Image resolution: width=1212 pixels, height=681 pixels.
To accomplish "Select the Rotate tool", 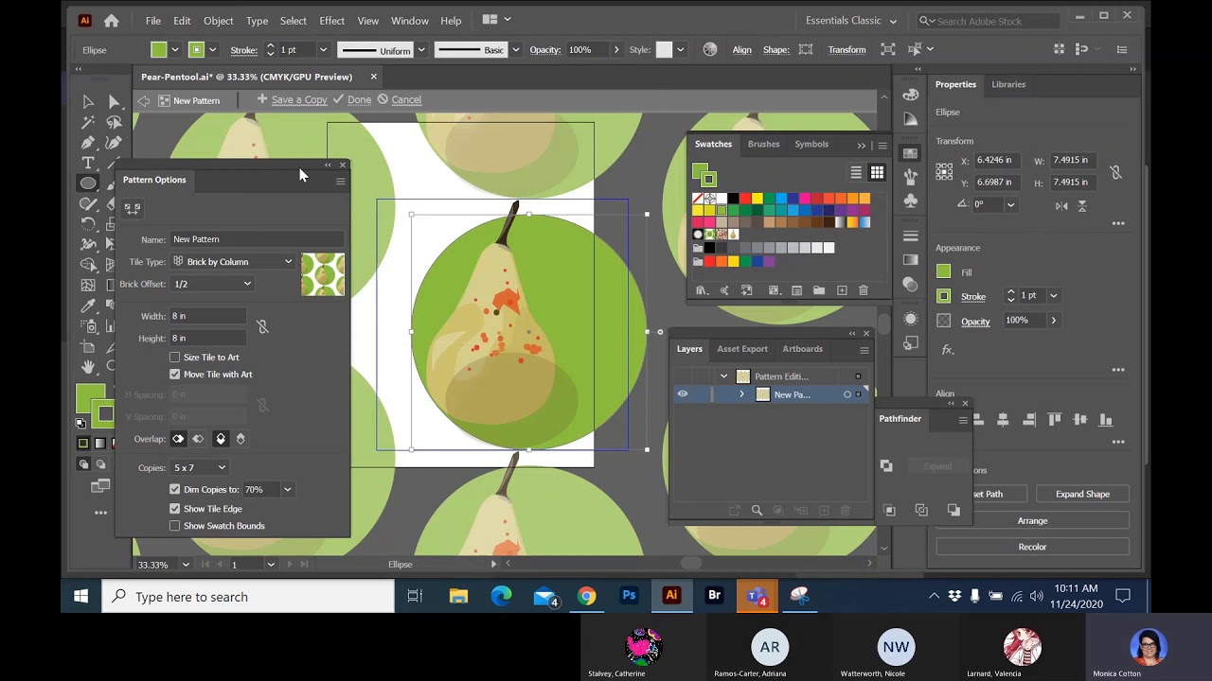I will click(88, 224).
